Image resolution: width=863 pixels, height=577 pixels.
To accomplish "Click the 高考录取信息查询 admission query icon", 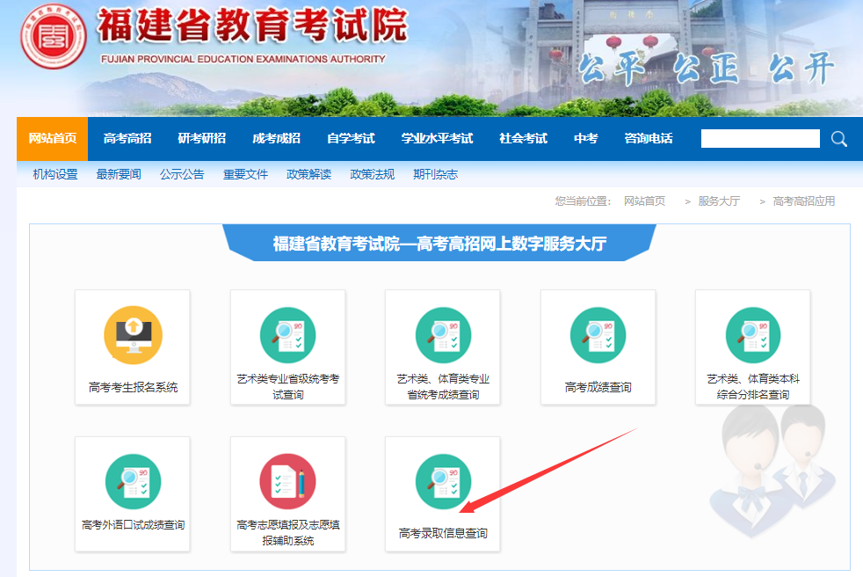I will (x=442, y=493).
